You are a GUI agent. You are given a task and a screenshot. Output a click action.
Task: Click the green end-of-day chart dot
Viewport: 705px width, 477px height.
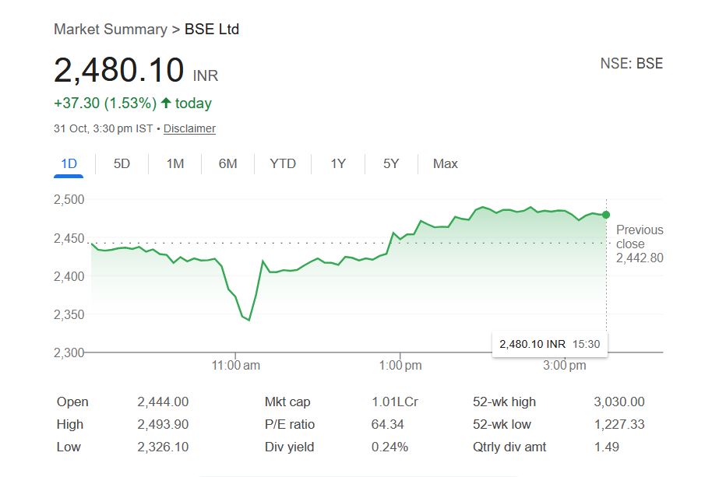(x=606, y=215)
